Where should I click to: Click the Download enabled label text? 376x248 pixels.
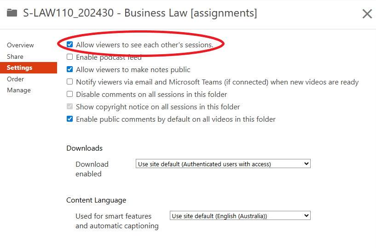tap(92, 169)
